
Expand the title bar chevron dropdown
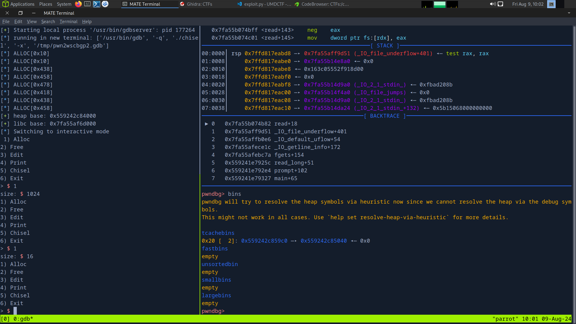pos(569,13)
